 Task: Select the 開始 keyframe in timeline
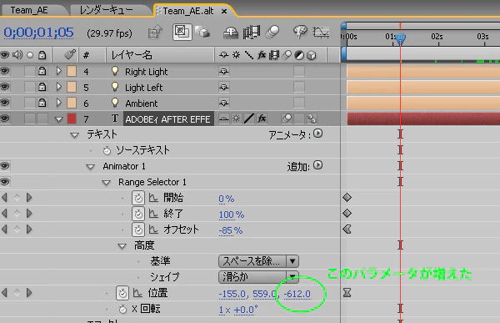click(347, 198)
